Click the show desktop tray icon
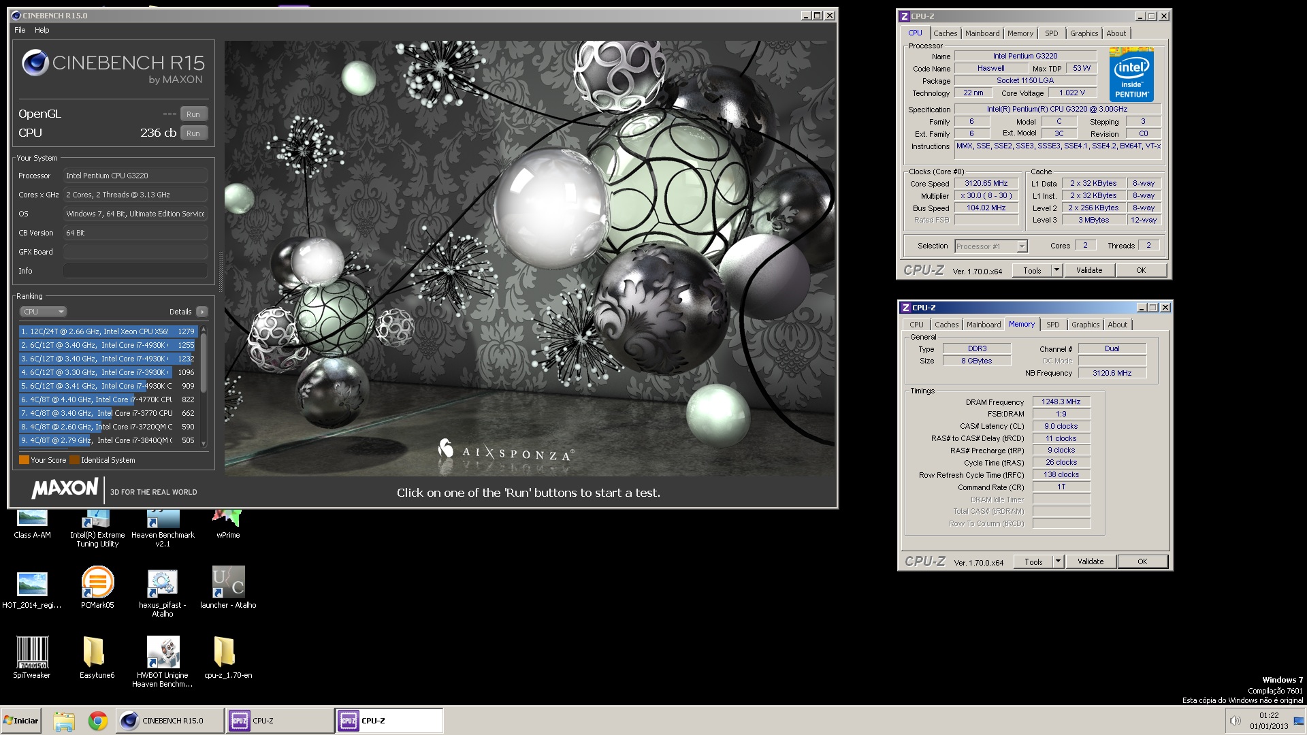 [1299, 721]
